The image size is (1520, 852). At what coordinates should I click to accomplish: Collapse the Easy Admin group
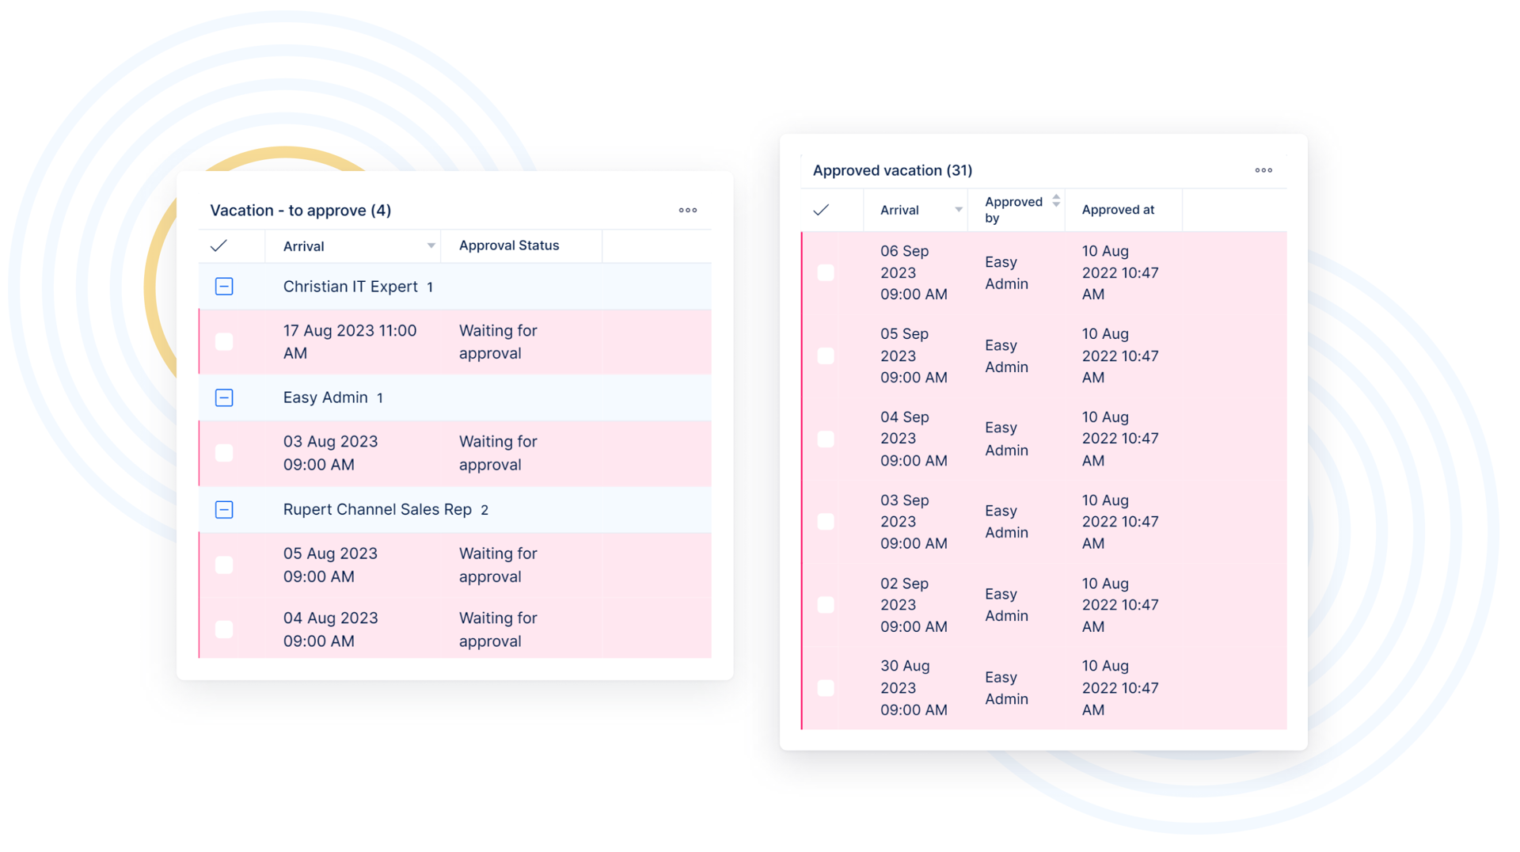[224, 397]
